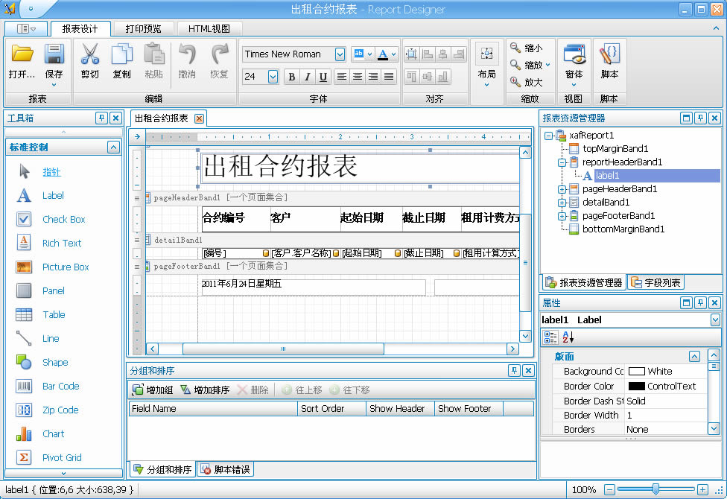Sort properties alphabetically
This screenshot has height=499, width=727.
pyautogui.click(x=568, y=337)
